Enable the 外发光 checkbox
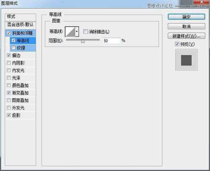This screenshot has width=210, height=171. (9, 108)
